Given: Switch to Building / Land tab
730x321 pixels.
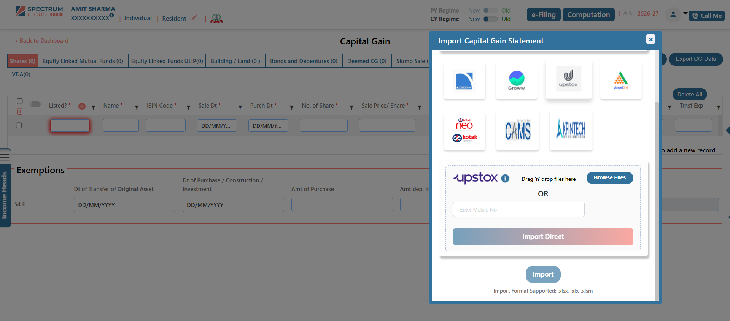Looking at the screenshot, I should [235, 61].
